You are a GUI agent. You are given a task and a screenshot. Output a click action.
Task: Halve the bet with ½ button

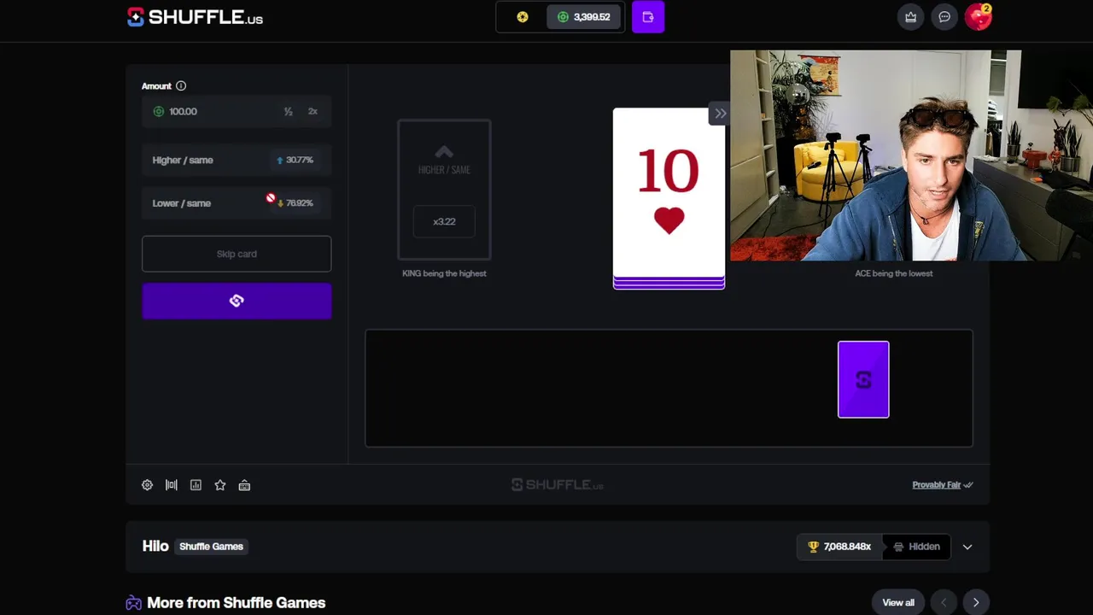pyautogui.click(x=288, y=112)
